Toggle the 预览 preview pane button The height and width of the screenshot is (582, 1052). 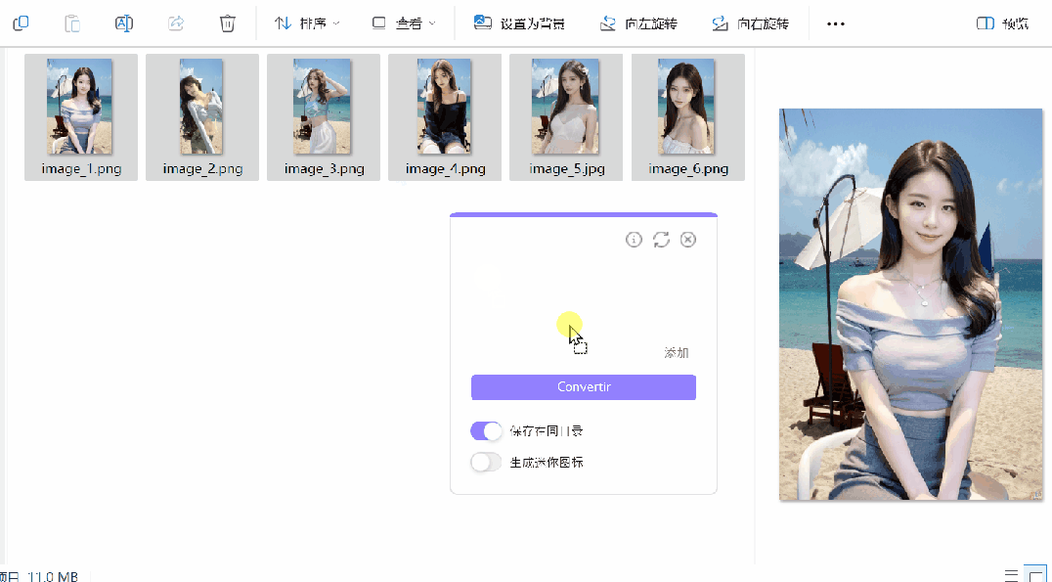pos(1002,23)
